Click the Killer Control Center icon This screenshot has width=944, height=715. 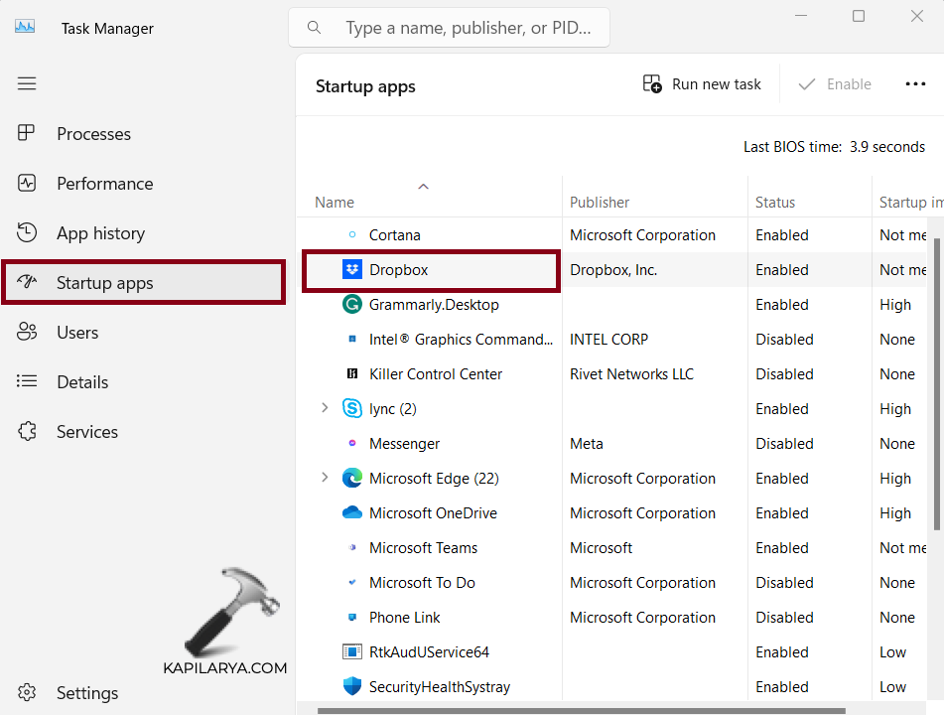pos(351,374)
